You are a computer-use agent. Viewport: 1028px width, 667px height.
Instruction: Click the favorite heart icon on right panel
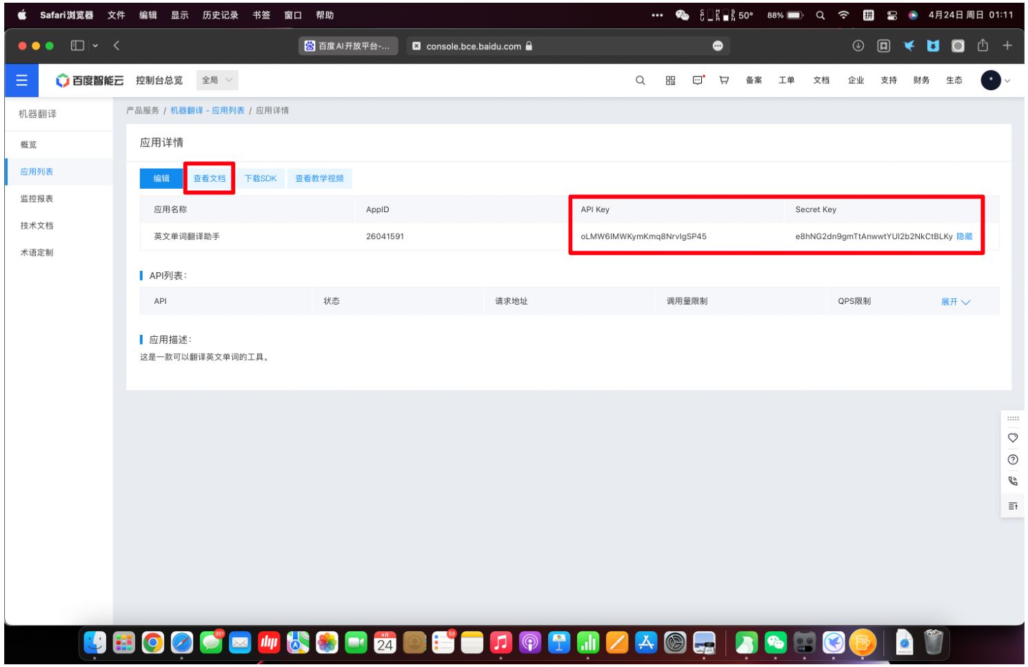point(1013,438)
